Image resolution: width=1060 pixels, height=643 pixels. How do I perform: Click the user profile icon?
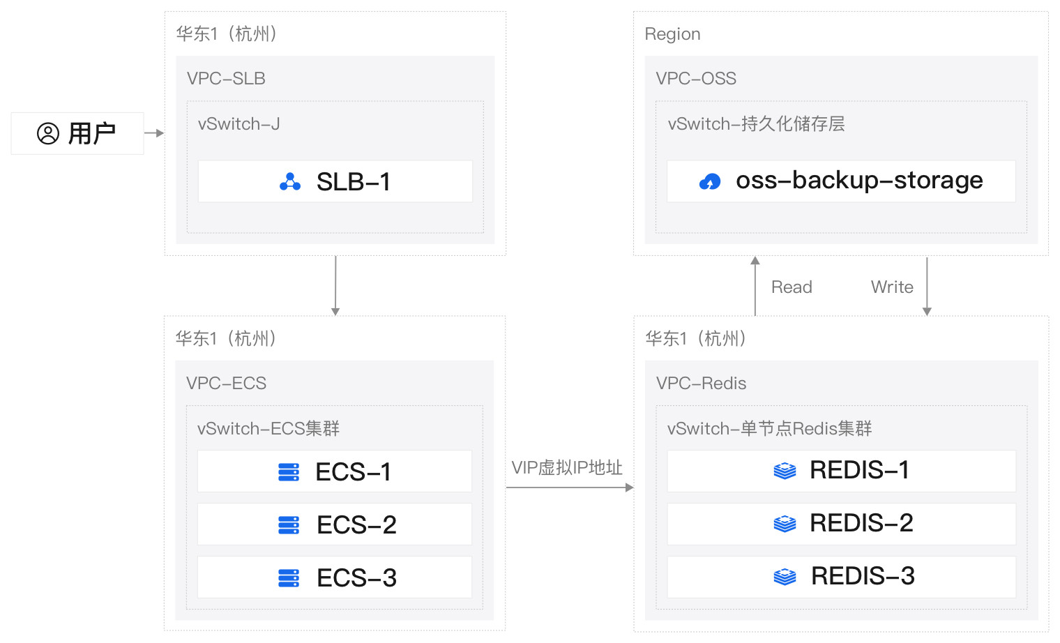click(48, 133)
